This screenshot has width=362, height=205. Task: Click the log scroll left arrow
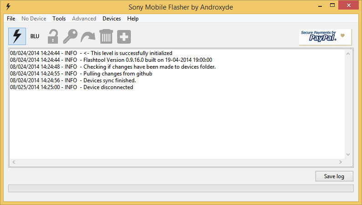[x=14, y=162]
